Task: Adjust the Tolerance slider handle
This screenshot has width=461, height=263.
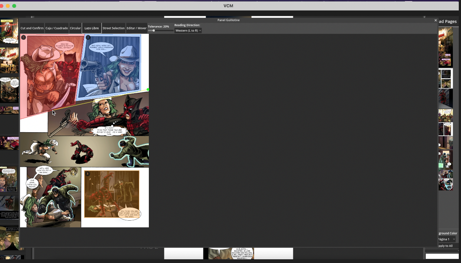Action: coord(154,30)
